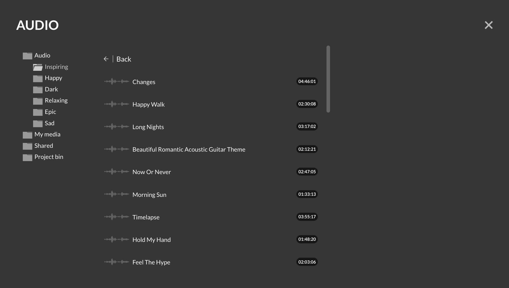Click the Shared folder icon
Screen dimensions: 509x288
click(27, 146)
